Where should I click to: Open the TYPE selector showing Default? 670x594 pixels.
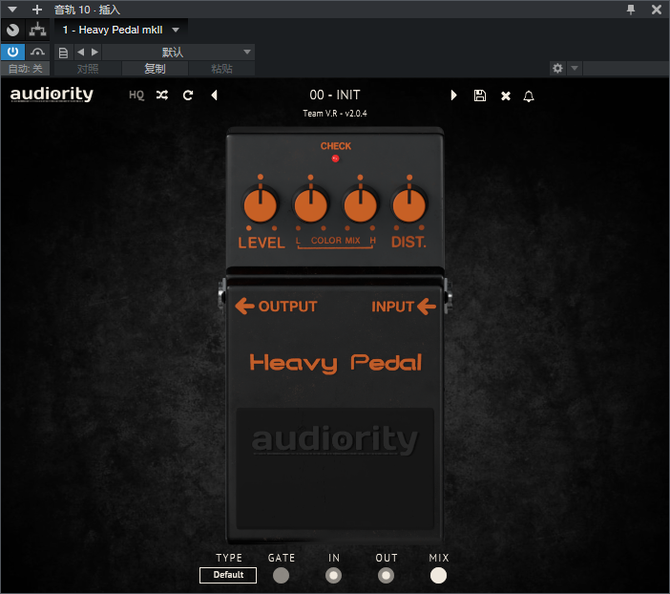[x=228, y=575]
